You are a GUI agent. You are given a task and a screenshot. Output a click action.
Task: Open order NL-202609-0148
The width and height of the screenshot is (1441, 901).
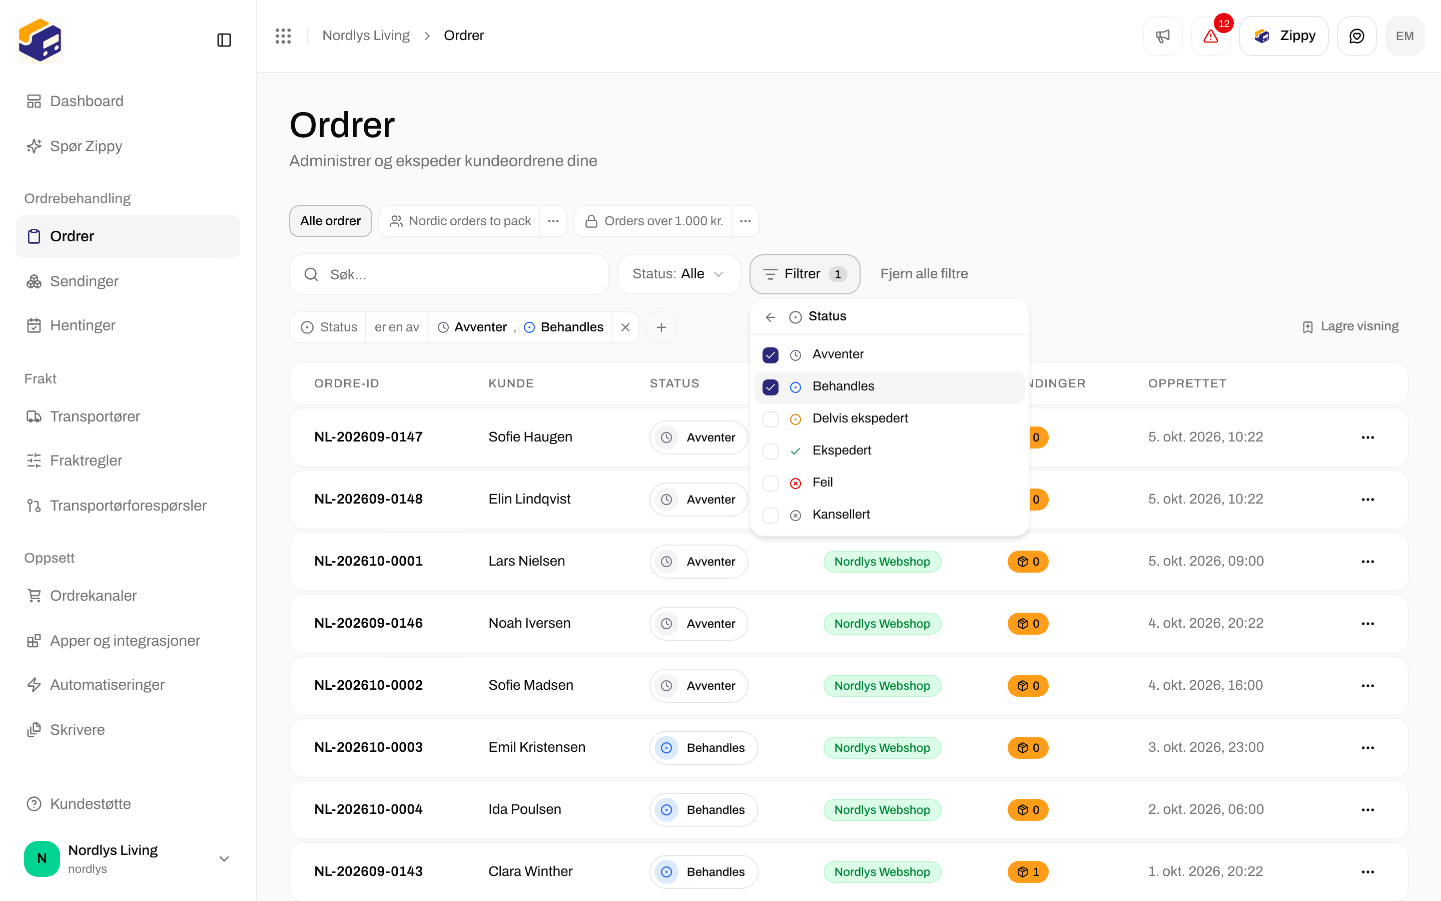click(x=368, y=500)
